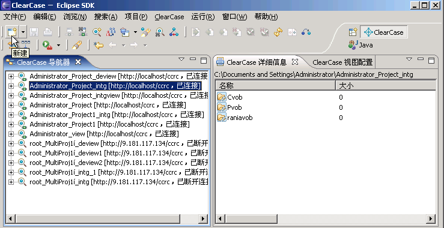Screen dimensions: 444x228
Task: Expand the Administrator_Project1_intg tree node
Action: 11,115
